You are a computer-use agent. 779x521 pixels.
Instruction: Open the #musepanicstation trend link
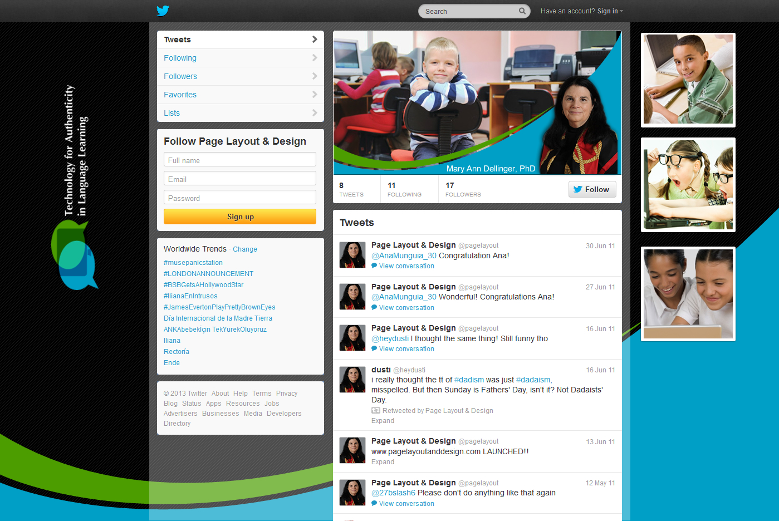[193, 263]
